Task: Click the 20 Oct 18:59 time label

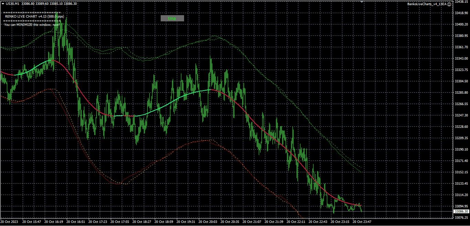Action: (164, 222)
